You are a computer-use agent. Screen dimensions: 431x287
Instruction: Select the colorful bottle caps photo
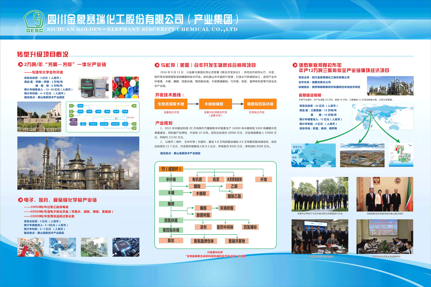(x=125, y=87)
